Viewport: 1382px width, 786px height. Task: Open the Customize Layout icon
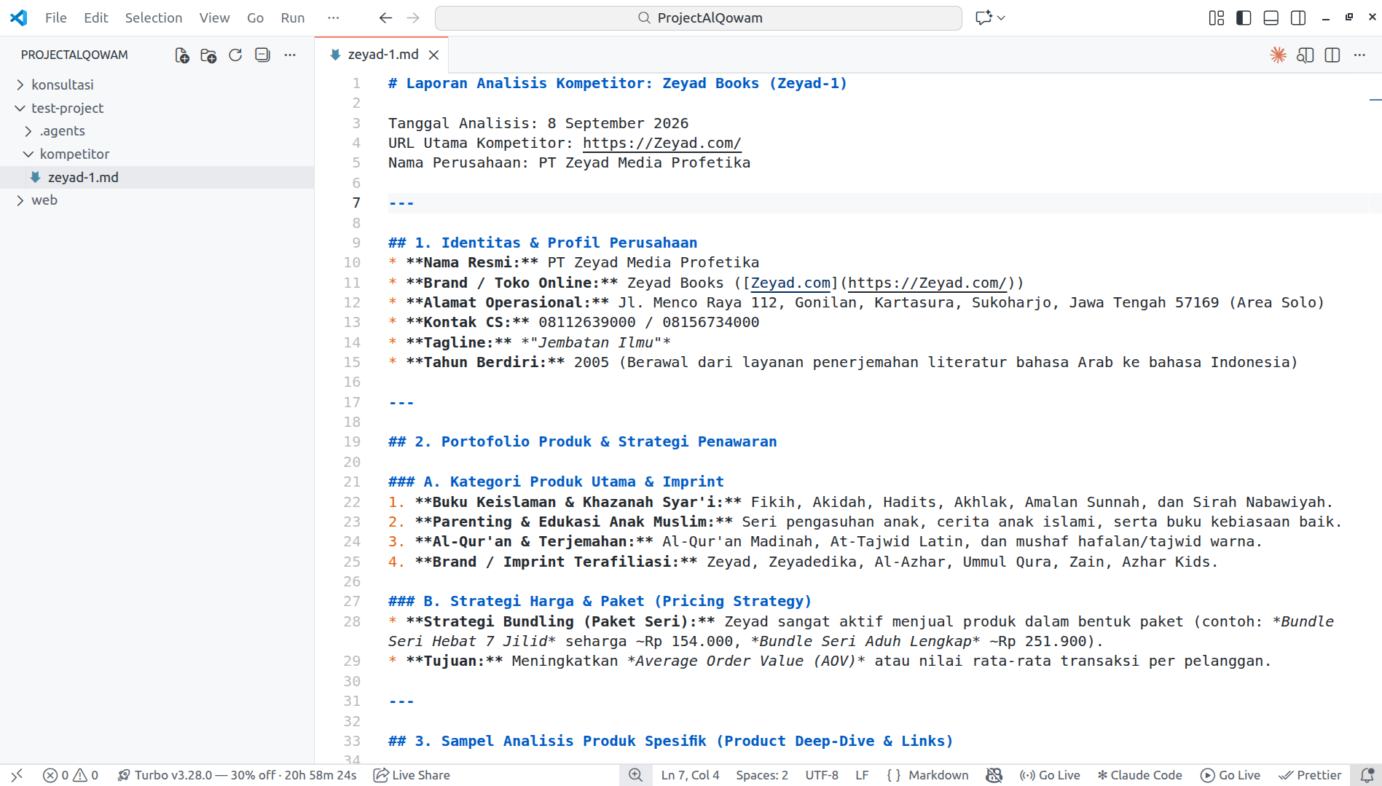(1217, 18)
